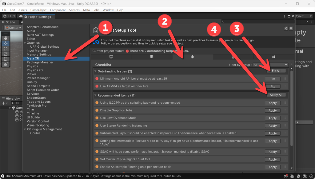Select the Hand view tool in Scene
315x179 pixels.
pyautogui.click(x=6, y=38)
